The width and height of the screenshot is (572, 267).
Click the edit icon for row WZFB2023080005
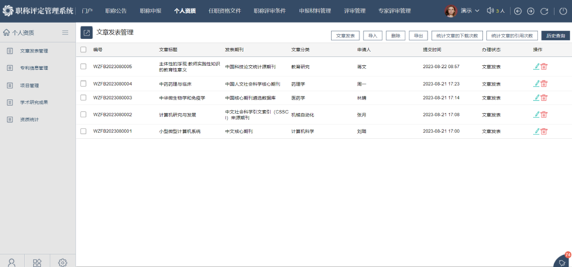pos(536,67)
